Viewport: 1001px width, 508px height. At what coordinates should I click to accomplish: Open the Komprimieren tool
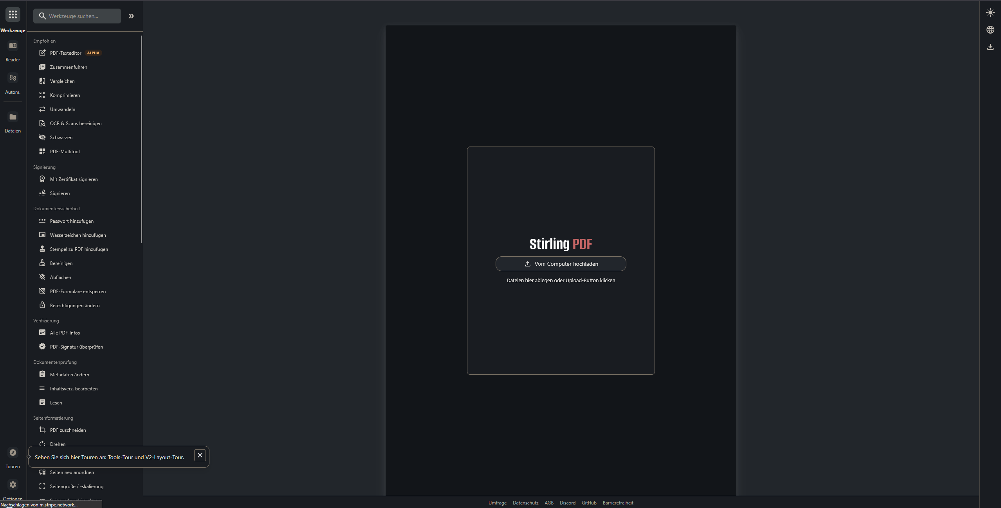pos(65,95)
